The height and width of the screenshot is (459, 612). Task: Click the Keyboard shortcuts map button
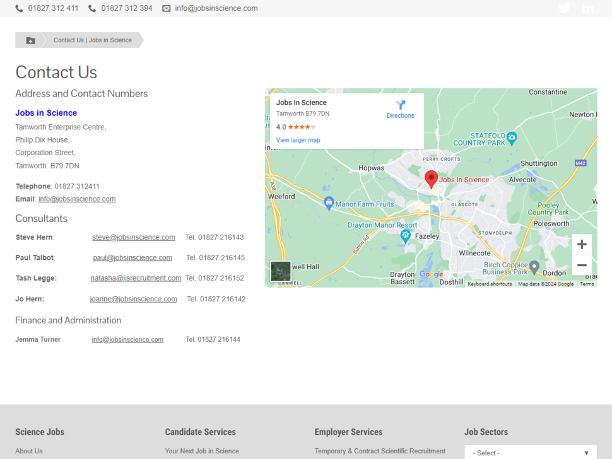(490, 284)
